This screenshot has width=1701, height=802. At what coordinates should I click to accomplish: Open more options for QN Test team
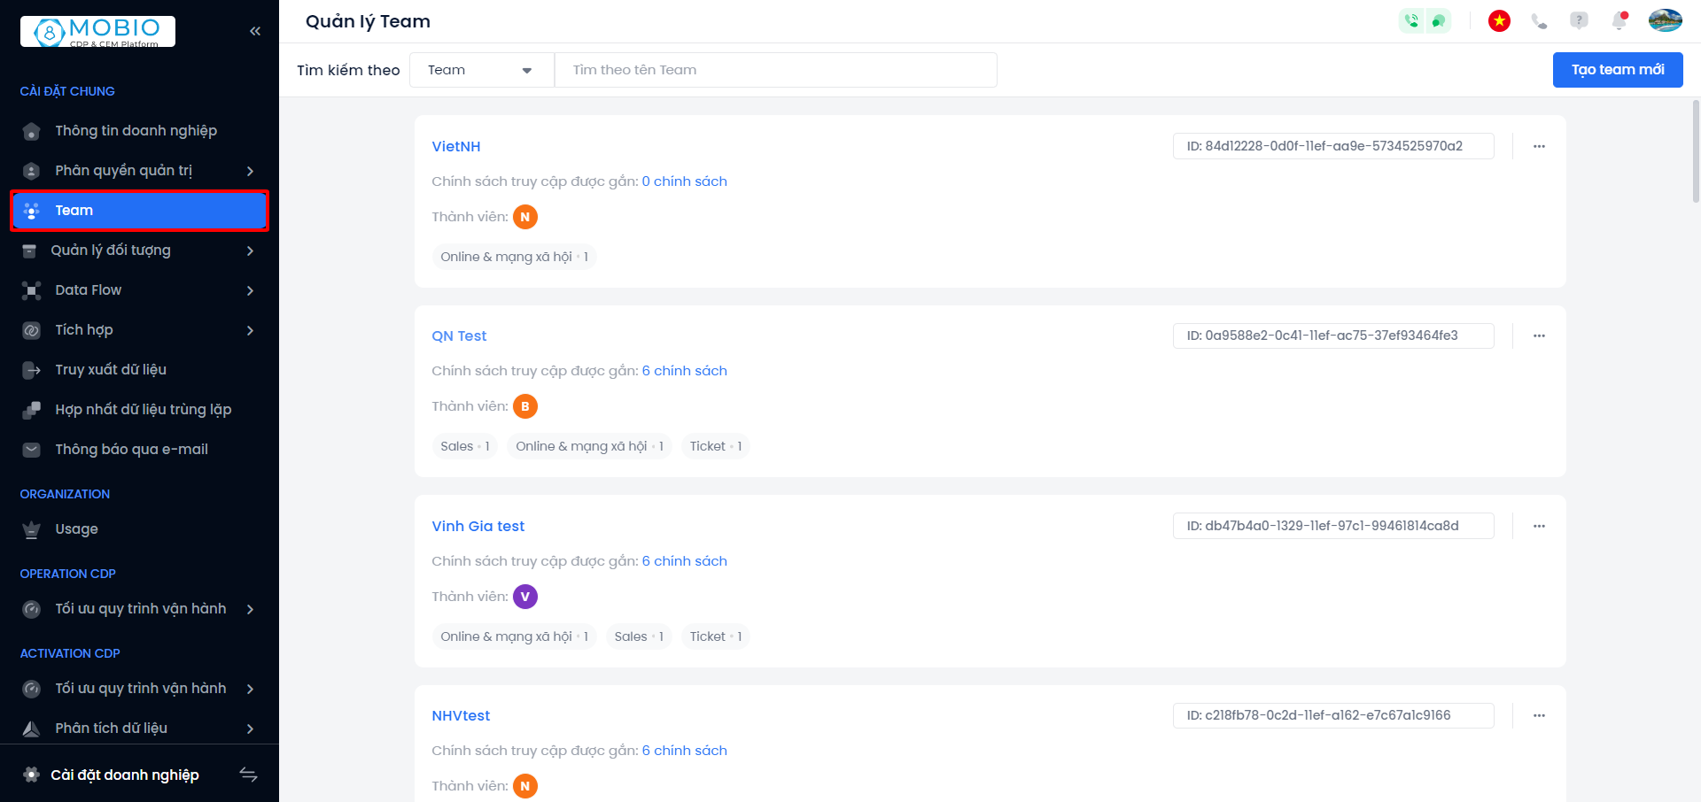click(1539, 335)
